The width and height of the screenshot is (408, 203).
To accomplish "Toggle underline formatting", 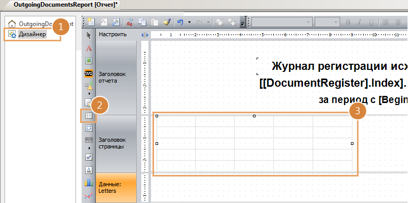I will click(x=371, y=22).
